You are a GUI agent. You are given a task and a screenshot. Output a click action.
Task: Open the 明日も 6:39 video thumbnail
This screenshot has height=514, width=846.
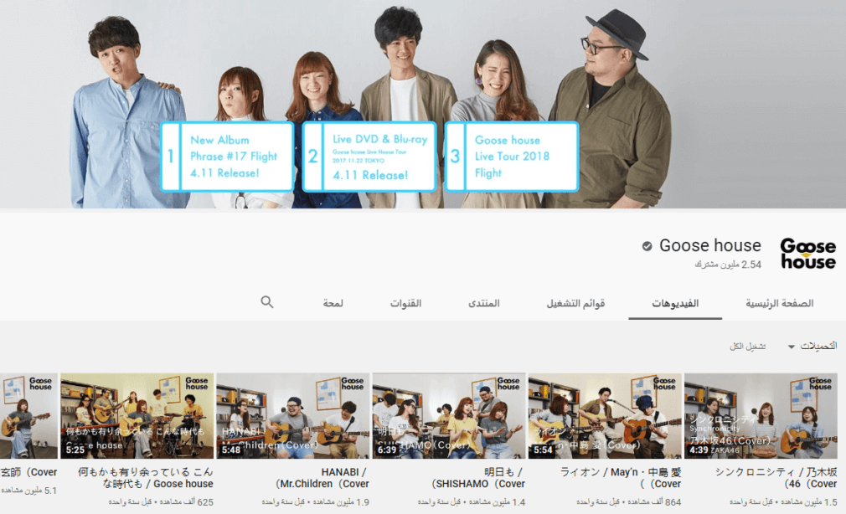(449, 416)
